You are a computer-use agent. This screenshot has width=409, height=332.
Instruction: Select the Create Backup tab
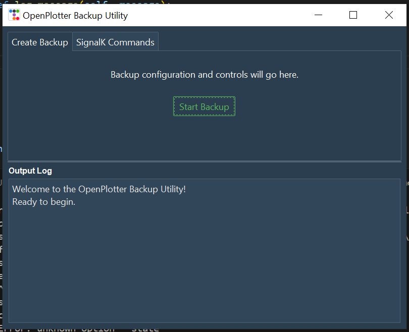(x=40, y=42)
